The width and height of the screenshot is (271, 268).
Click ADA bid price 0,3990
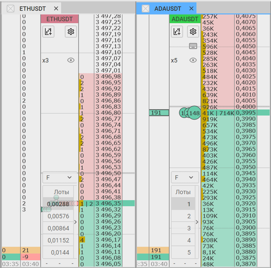point(246,119)
